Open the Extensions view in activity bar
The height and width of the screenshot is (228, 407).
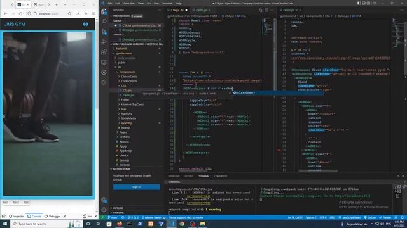click(104, 52)
